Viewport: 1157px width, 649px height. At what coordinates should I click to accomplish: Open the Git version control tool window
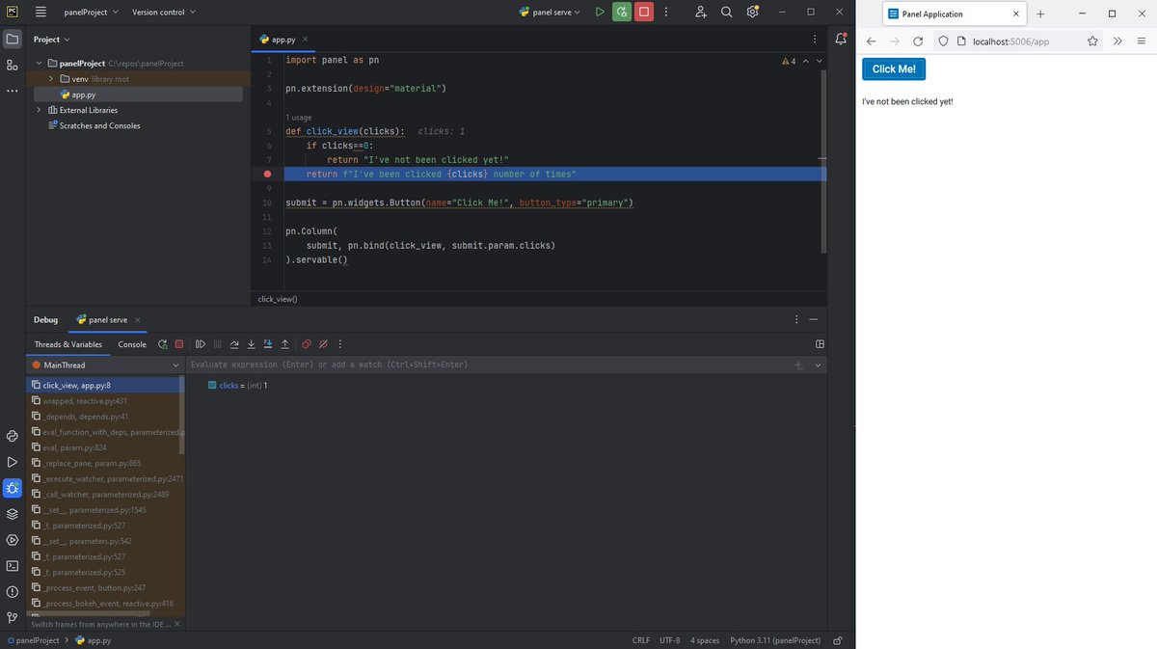[x=13, y=617]
